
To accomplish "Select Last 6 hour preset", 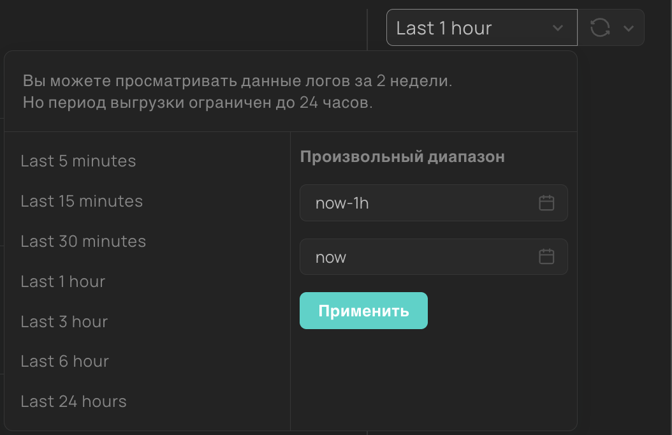I will coord(64,361).
